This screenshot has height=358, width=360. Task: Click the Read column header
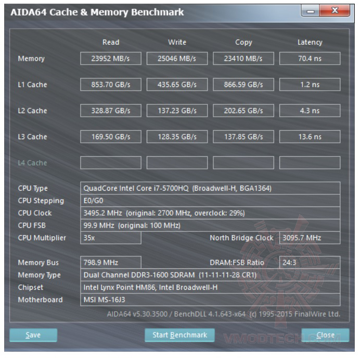[x=111, y=42]
